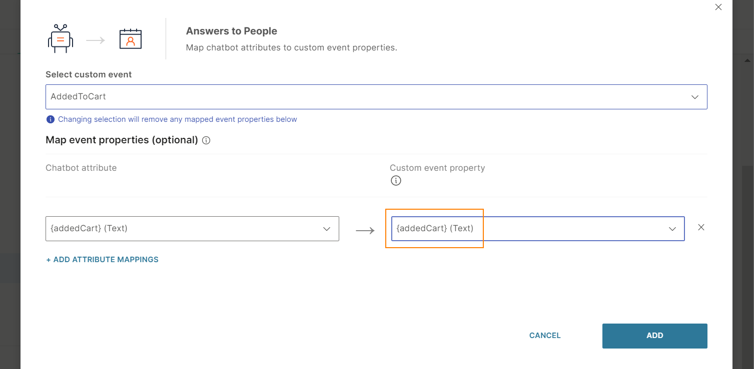
Task: Click the mapping arrow between attribute dropdowns
Action: coord(365,230)
